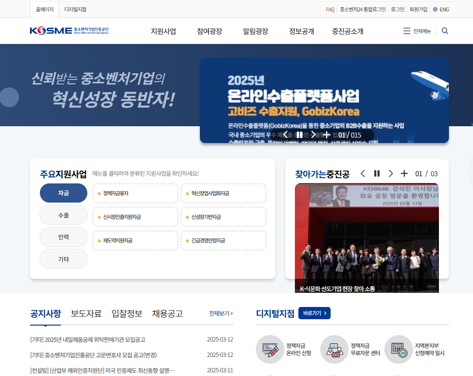This screenshot has width=473, height=376.
Task: Click the globe ENG language link
Action: point(441,10)
